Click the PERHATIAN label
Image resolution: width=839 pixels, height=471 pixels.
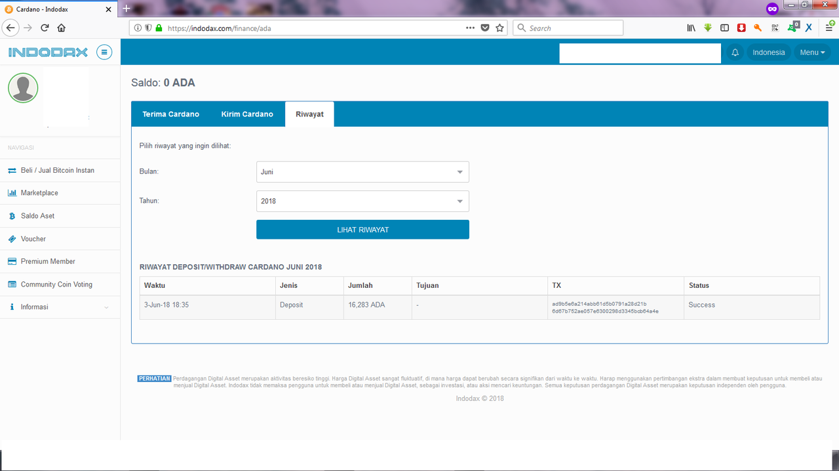click(155, 379)
